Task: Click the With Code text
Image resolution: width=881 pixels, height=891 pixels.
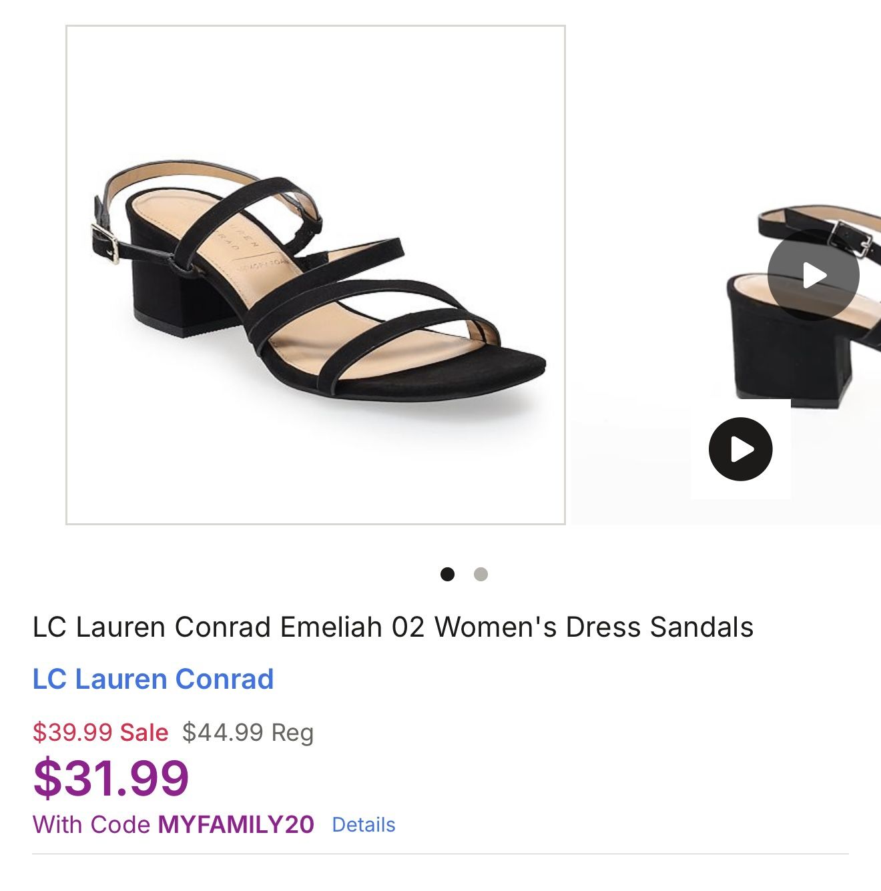Action: tap(91, 825)
